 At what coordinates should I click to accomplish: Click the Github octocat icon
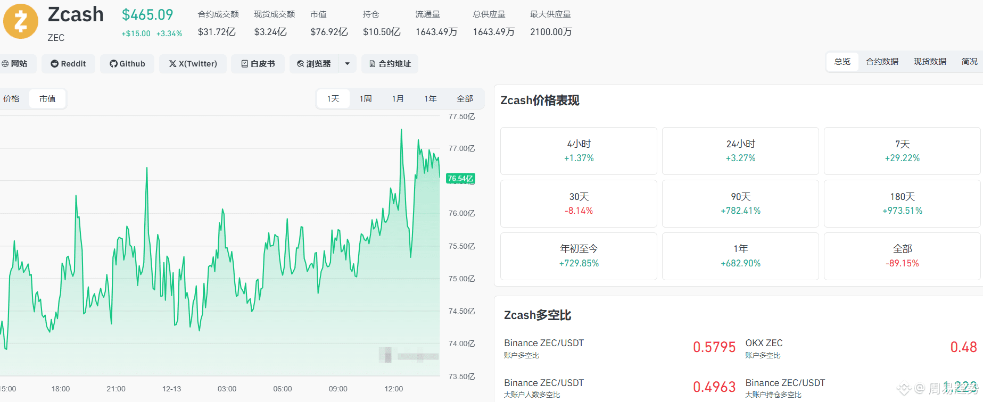pyautogui.click(x=113, y=64)
